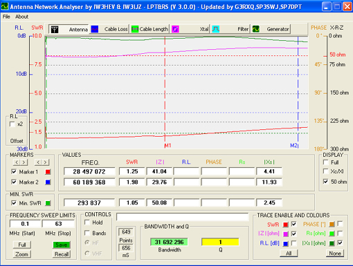Click the mS field showing 656

tap(126, 248)
